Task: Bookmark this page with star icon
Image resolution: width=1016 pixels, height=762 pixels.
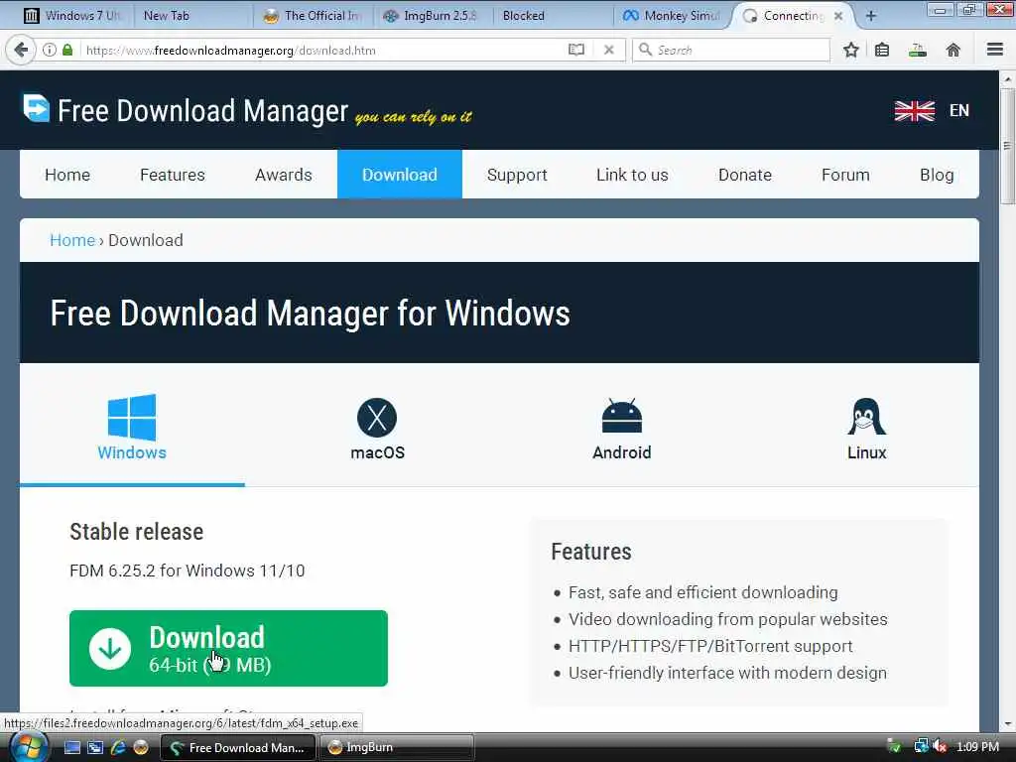Action: pos(850,50)
